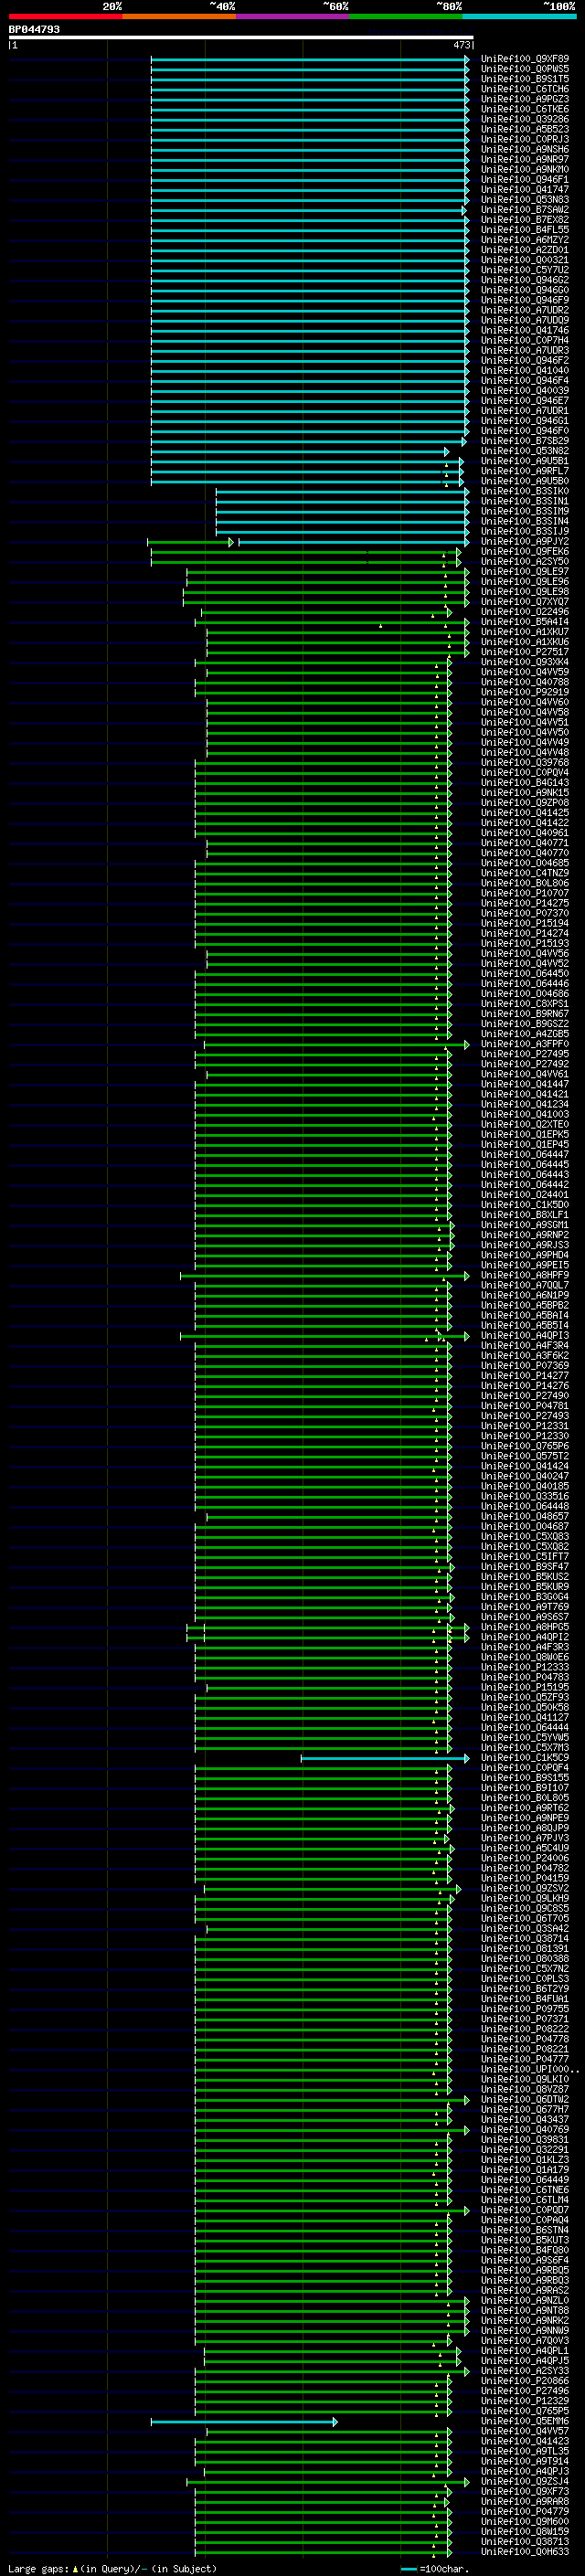585x2576 pixels.
Task: Click hit label UniRef100_Q39286
Action: click(525, 119)
